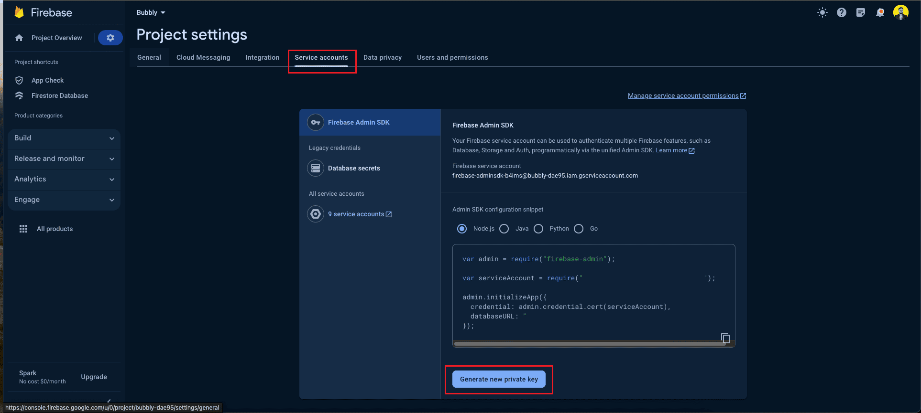The image size is (921, 413).
Task: Open the Project Overview label
Action: tap(57, 38)
